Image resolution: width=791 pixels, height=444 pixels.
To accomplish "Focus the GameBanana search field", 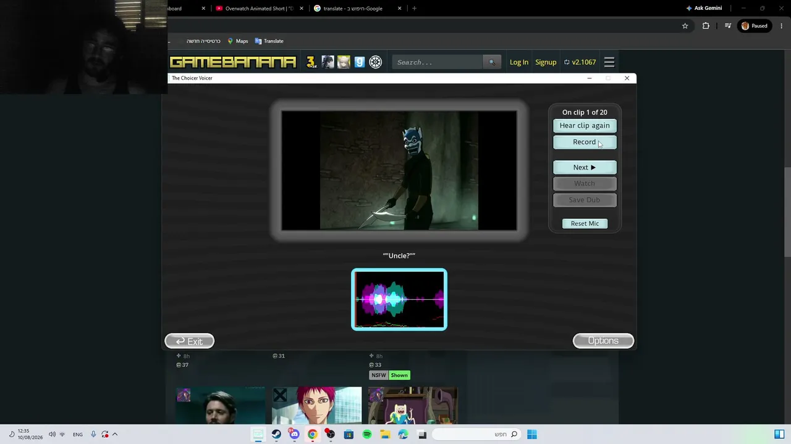I will click(x=438, y=62).
